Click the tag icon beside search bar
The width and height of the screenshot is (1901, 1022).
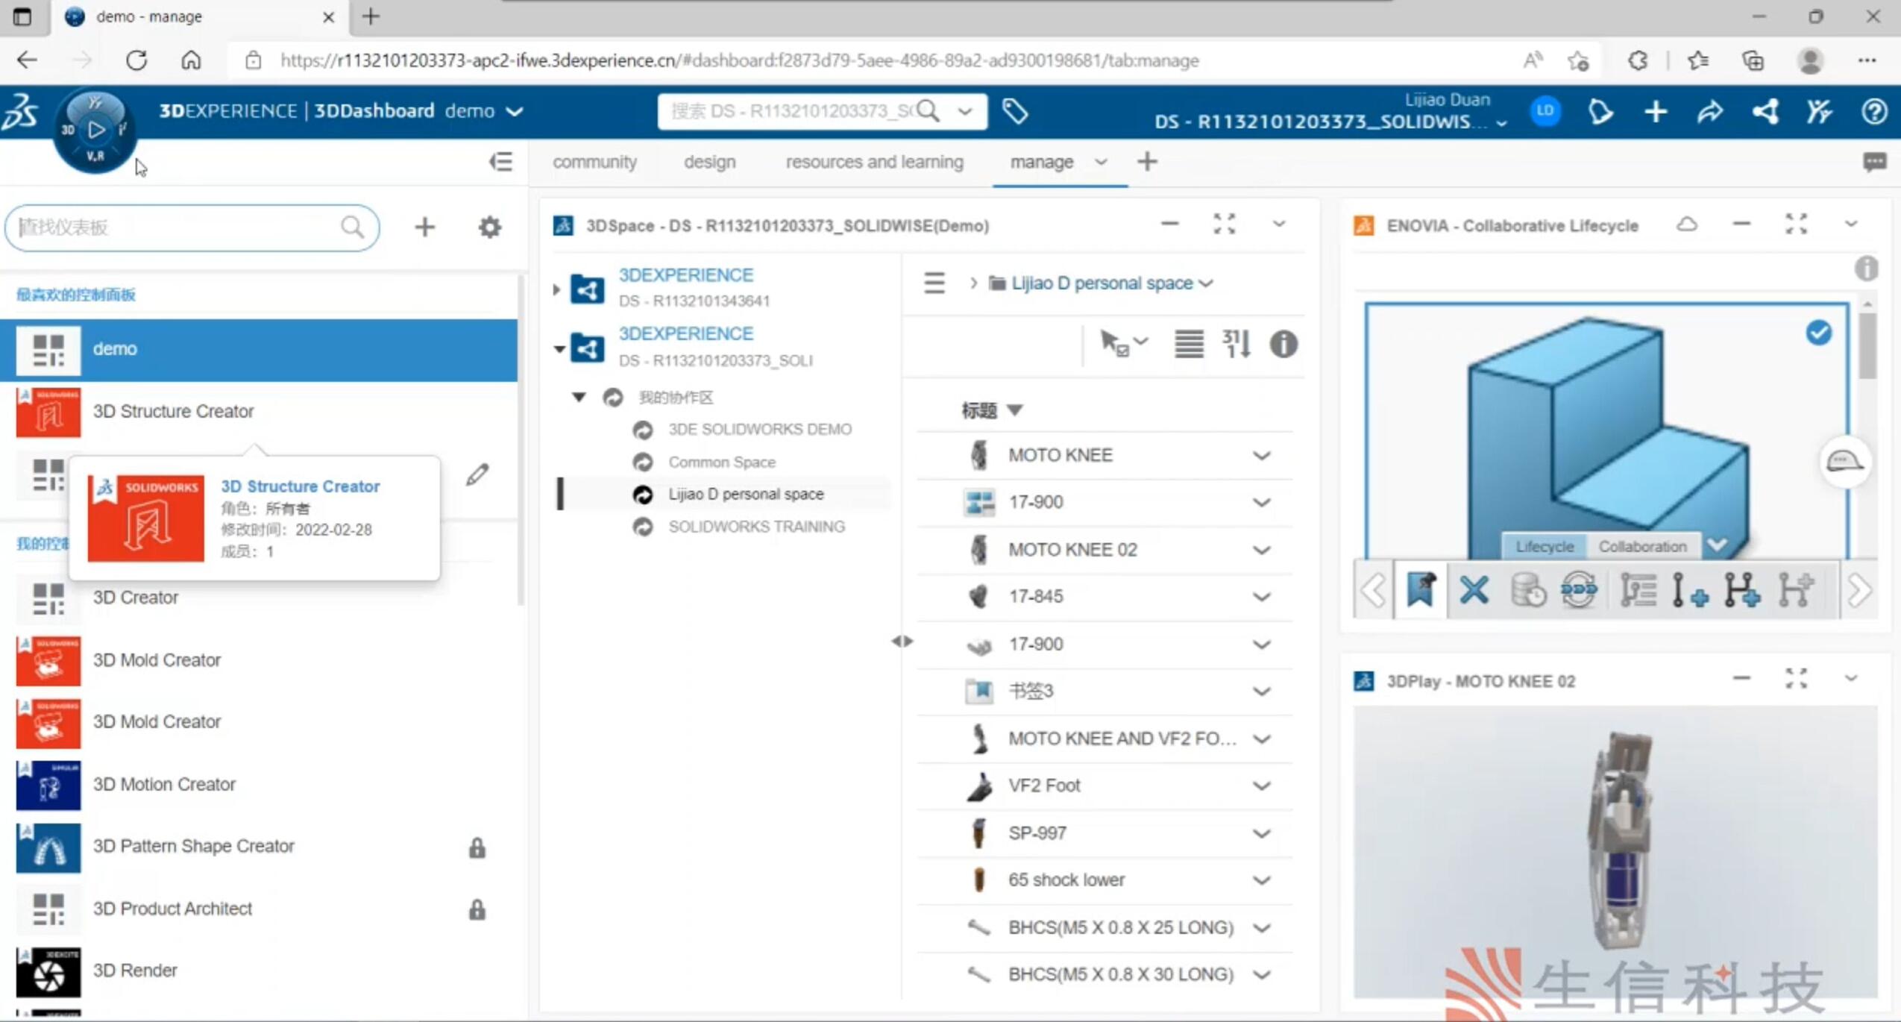[x=1014, y=112]
